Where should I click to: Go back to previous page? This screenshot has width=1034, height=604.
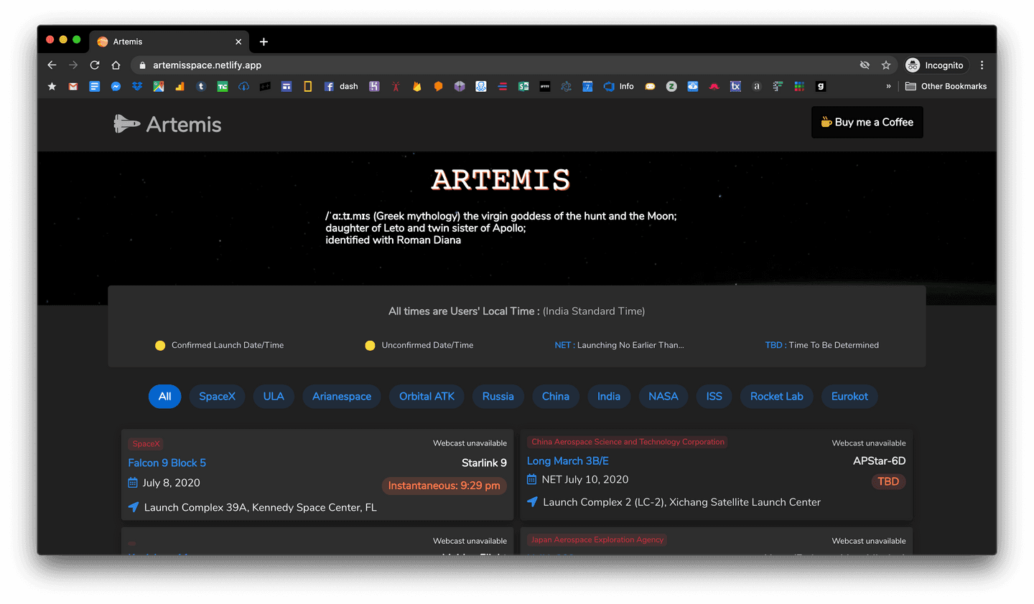point(52,65)
